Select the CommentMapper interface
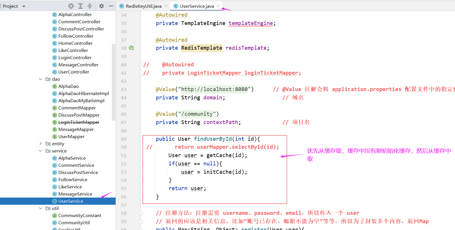This screenshot has width=455, height=230. [x=77, y=108]
